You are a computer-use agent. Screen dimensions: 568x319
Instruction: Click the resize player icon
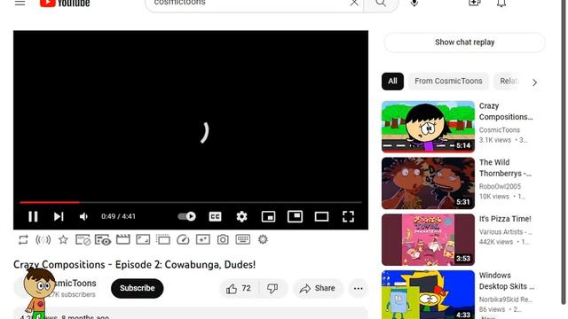[x=143, y=239]
